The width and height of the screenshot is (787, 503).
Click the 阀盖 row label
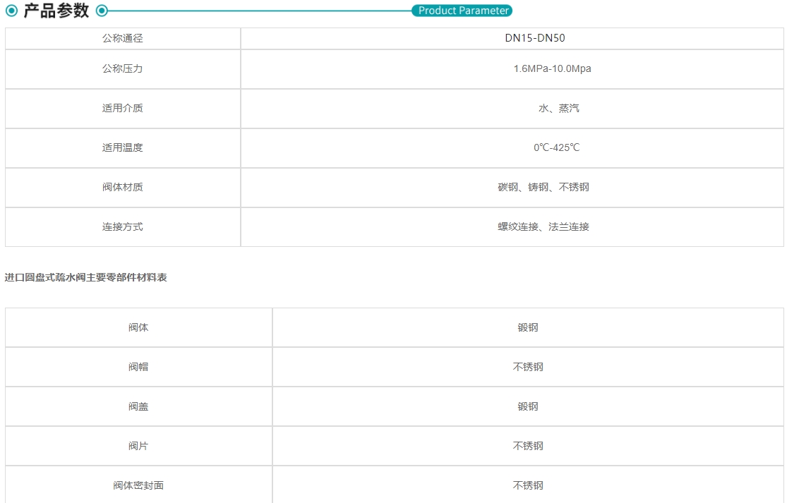coord(138,407)
